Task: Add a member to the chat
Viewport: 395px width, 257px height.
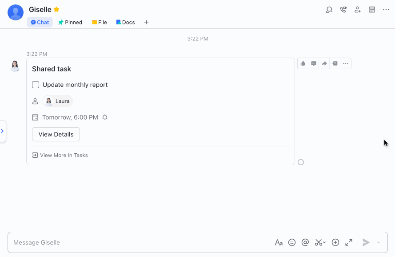Action: (x=357, y=9)
